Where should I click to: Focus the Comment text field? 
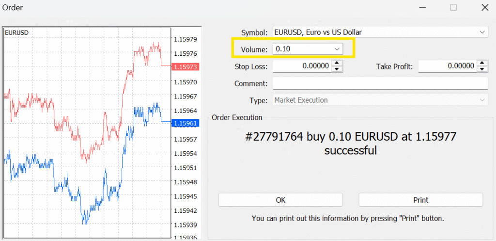coord(380,83)
